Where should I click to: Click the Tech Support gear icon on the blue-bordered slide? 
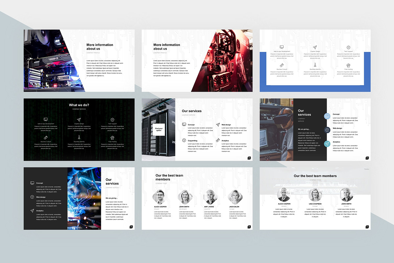[x=348, y=48]
